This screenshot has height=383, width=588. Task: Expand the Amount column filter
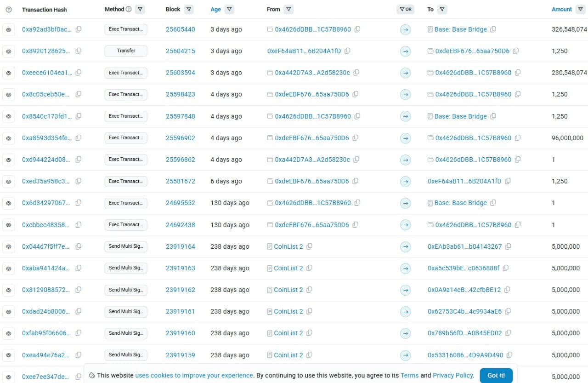pos(580,9)
